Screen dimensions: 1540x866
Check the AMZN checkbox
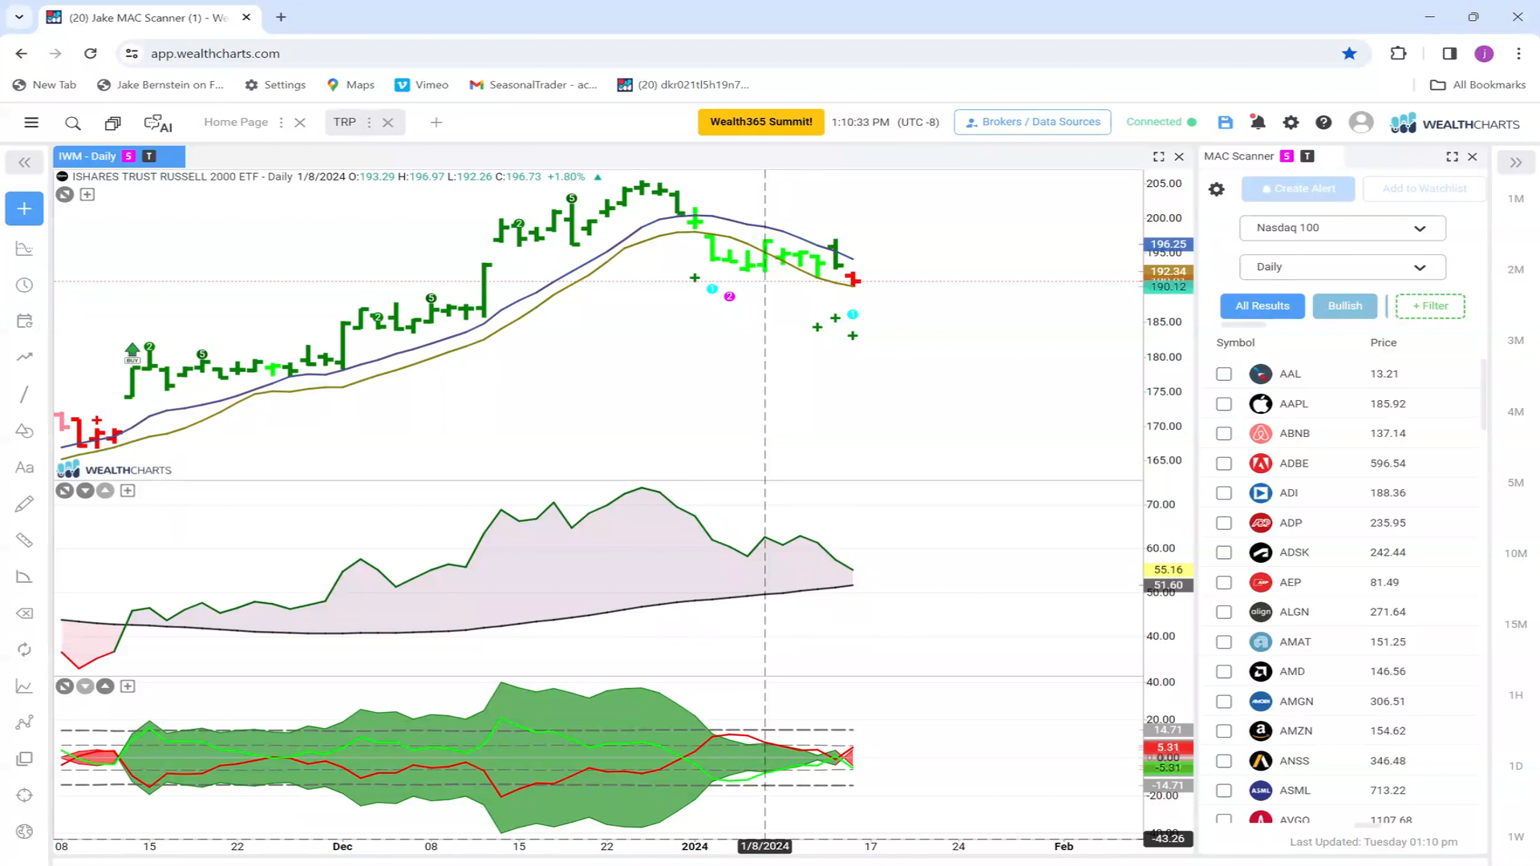[1223, 731]
